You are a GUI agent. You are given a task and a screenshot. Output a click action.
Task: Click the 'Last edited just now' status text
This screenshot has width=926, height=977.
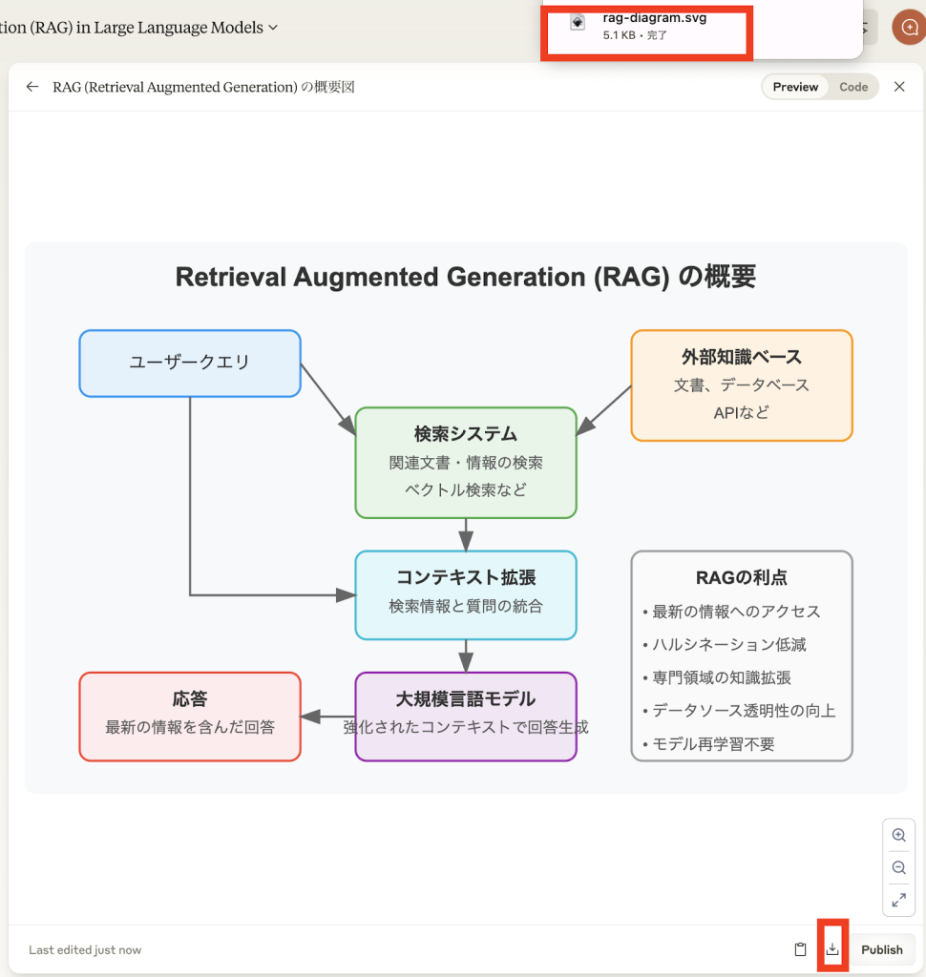tap(85, 949)
